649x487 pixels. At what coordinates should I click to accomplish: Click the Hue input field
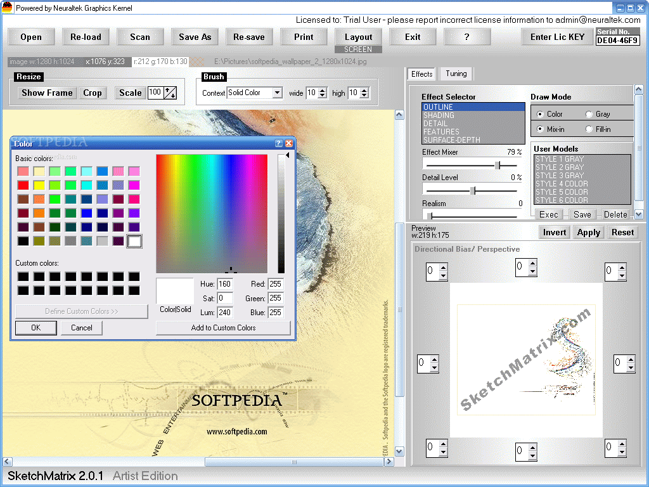tap(225, 284)
